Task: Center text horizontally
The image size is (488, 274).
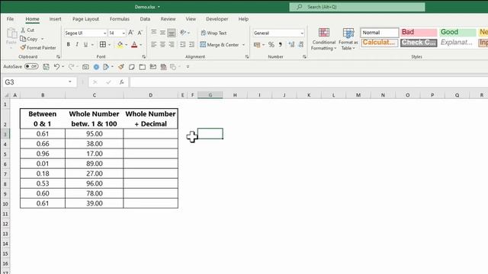Action: [162, 44]
